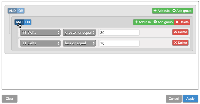Open the TT Delta field dropdown in the second rule
The image size is (200, 104).
(x=40, y=43)
